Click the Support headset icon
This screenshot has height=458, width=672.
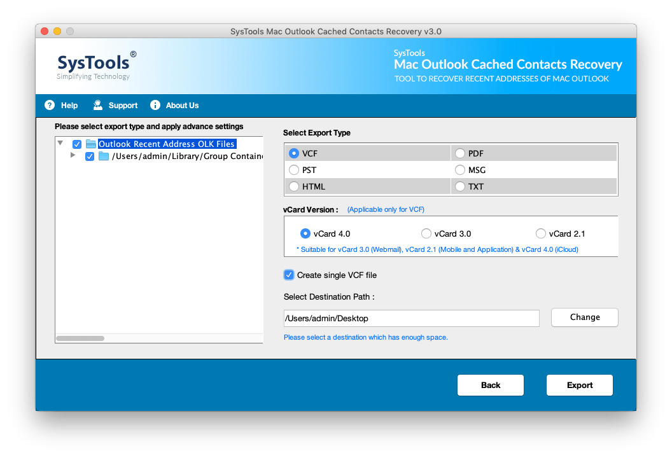(97, 105)
